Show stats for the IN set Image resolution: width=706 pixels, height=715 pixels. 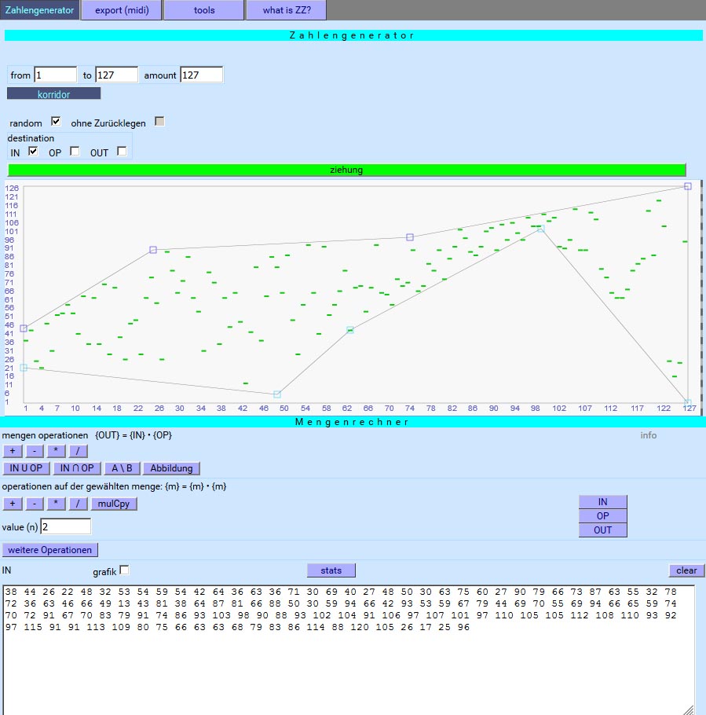331,570
